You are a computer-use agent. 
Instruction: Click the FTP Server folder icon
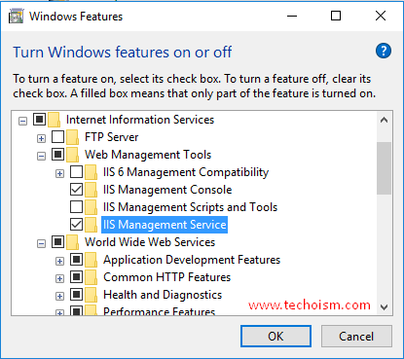72,137
